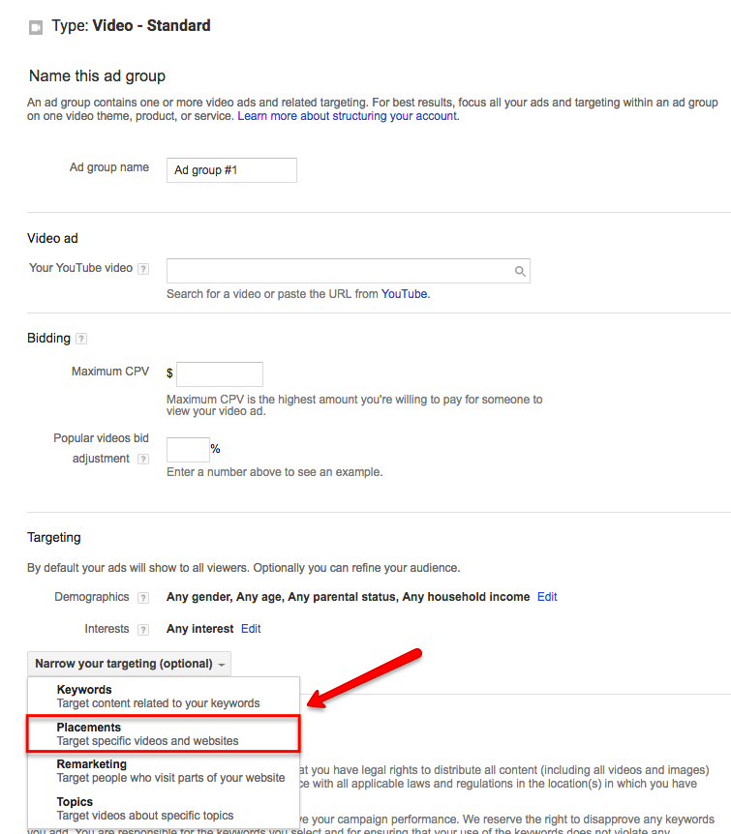Click the Maximum CPV input box
731x834 pixels.
coord(220,374)
